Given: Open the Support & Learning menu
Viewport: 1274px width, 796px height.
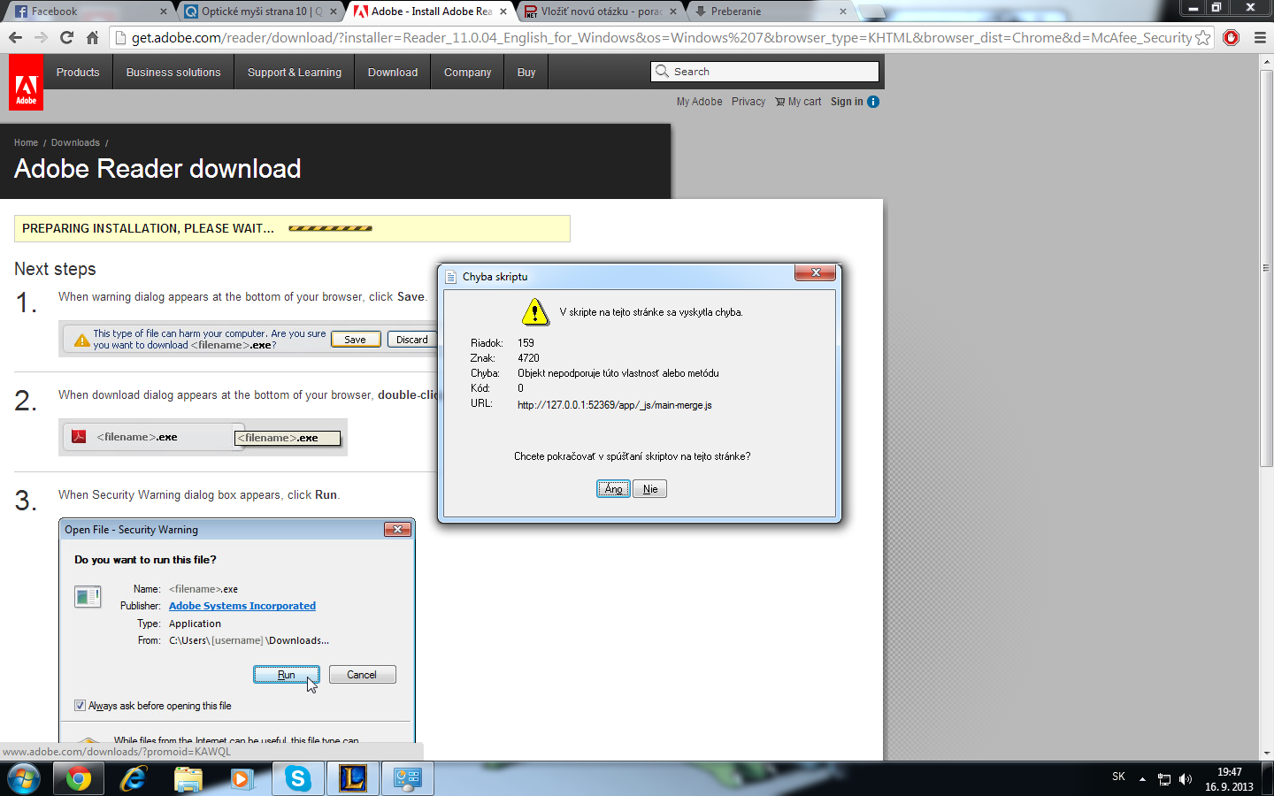Looking at the screenshot, I should tap(295, 73).
